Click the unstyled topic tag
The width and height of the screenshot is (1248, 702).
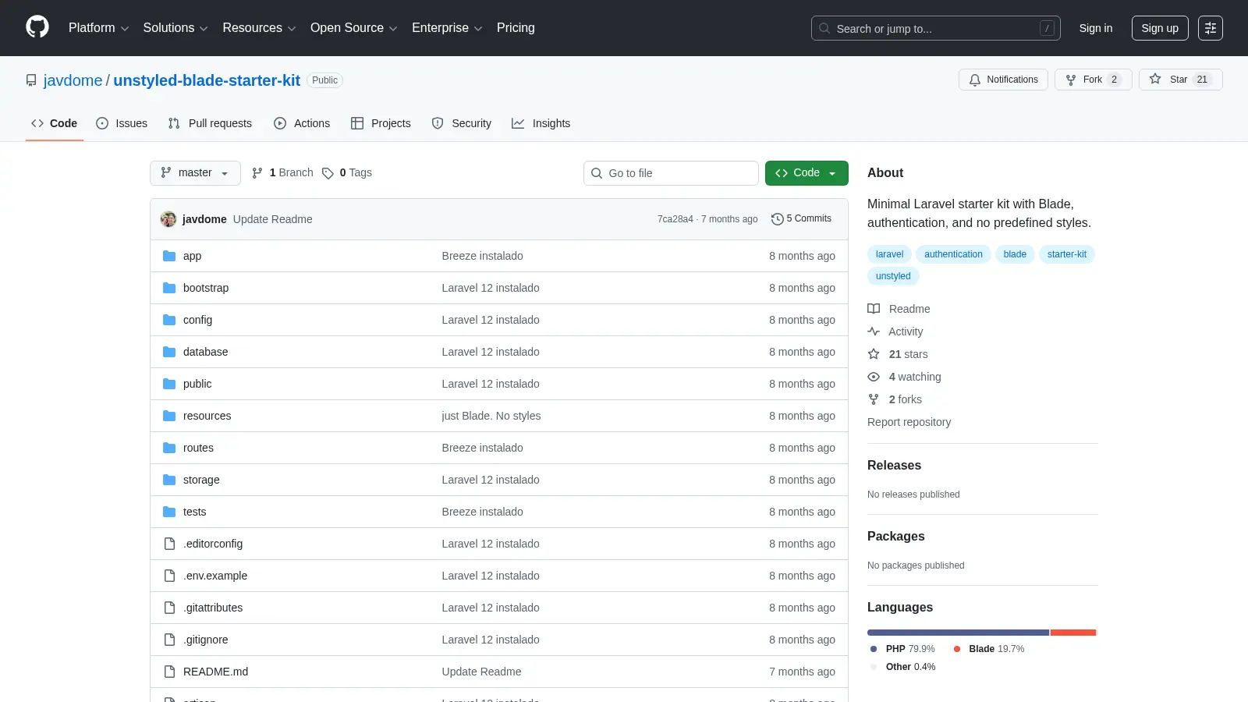click(x=893, y=276)
